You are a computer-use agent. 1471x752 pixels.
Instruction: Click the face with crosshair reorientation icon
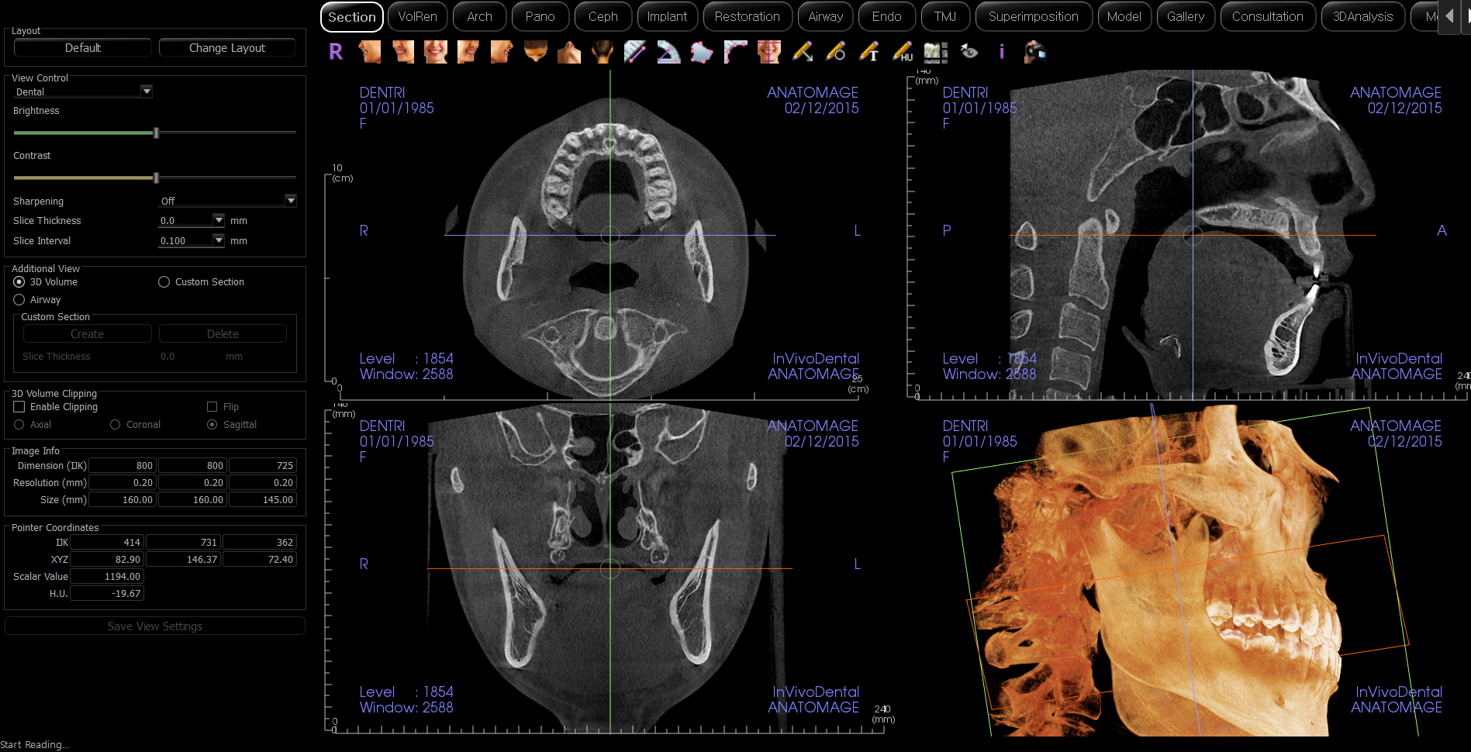click(768, 52)
